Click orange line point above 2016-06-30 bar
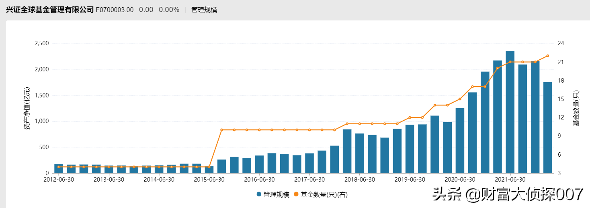The image size is (590, 208). pyautogui.click(x=259, y=130)
